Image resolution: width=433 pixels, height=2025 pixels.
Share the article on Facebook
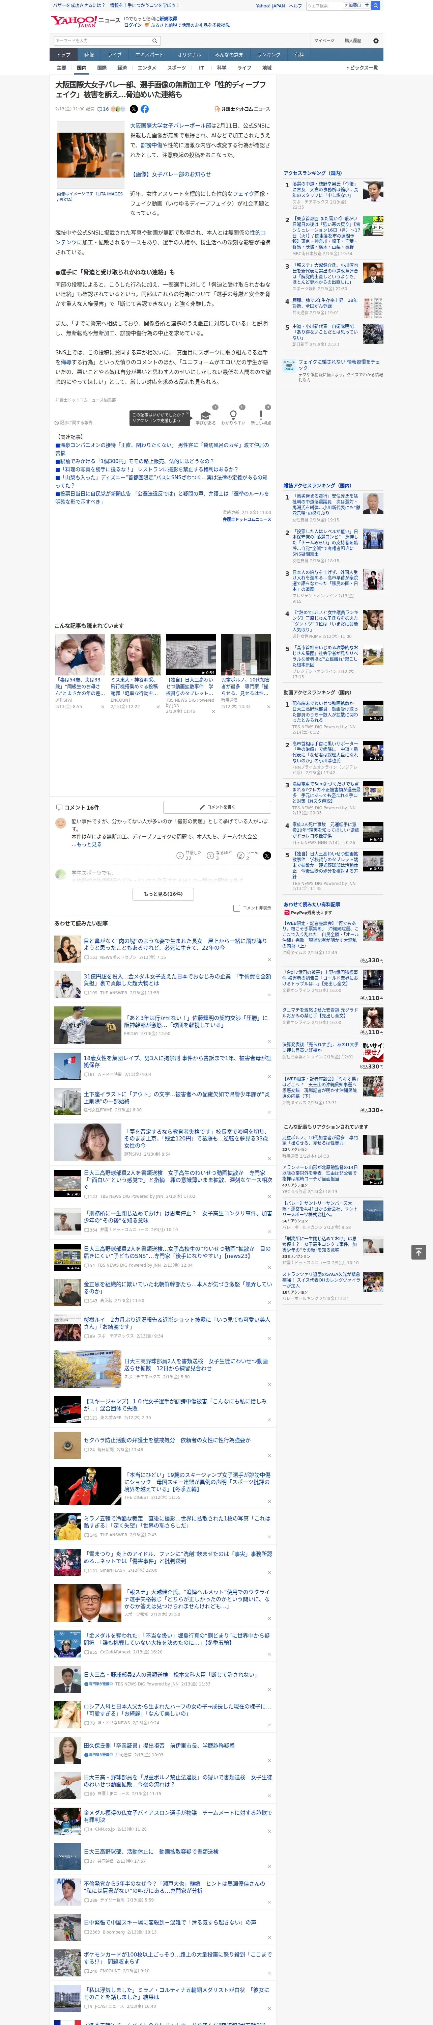click(x=145, y=109)
